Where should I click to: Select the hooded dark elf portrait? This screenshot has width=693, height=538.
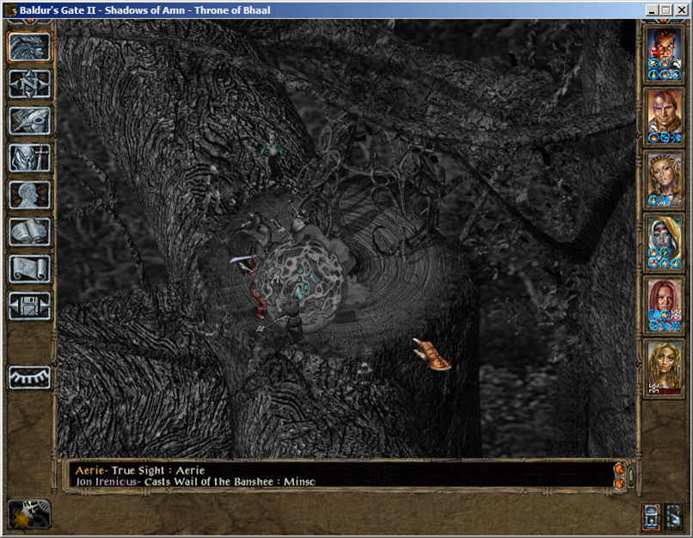(665, 243)
